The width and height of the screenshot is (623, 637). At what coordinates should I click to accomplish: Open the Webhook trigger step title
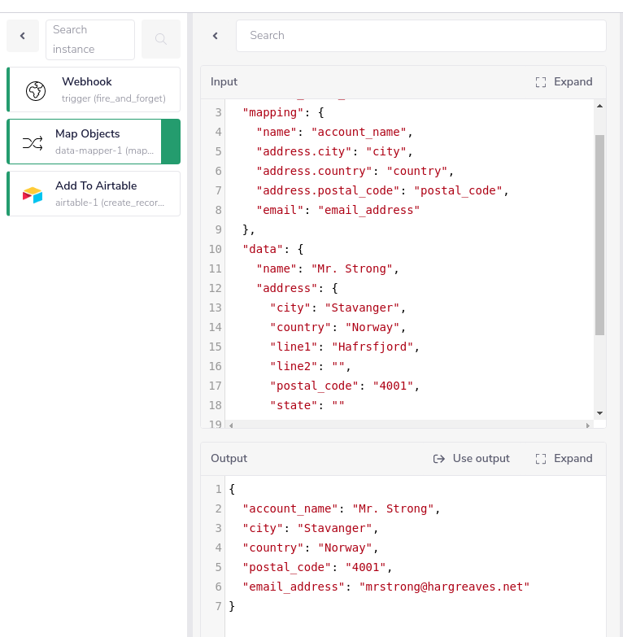(87, 82)
